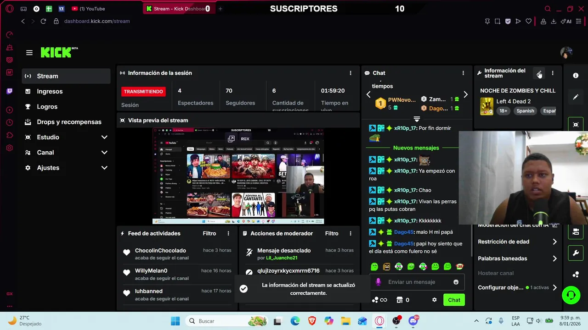The width and height of the screenshot is (588, 330).
Task: Collapse the chat leaderboard handle
Action: 417,119
